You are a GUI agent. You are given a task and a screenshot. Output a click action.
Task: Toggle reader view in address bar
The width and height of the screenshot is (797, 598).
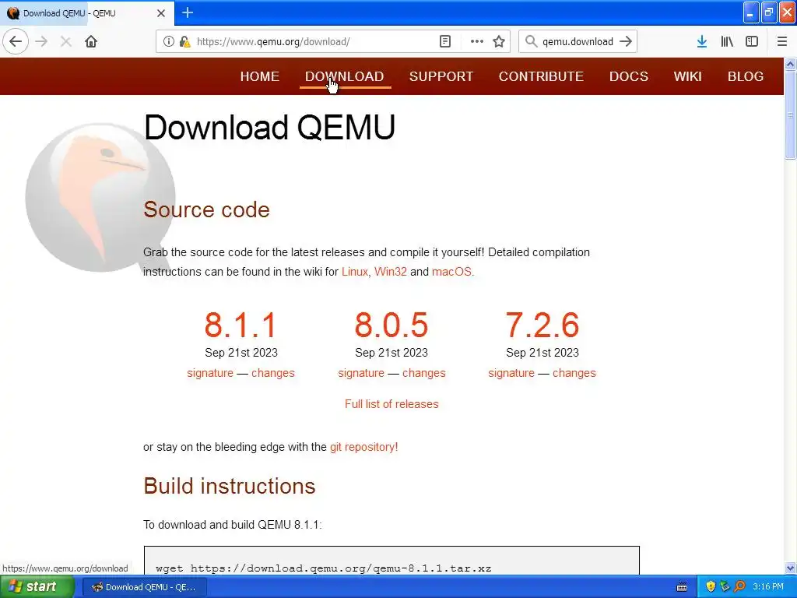click(x=445, y=41)
